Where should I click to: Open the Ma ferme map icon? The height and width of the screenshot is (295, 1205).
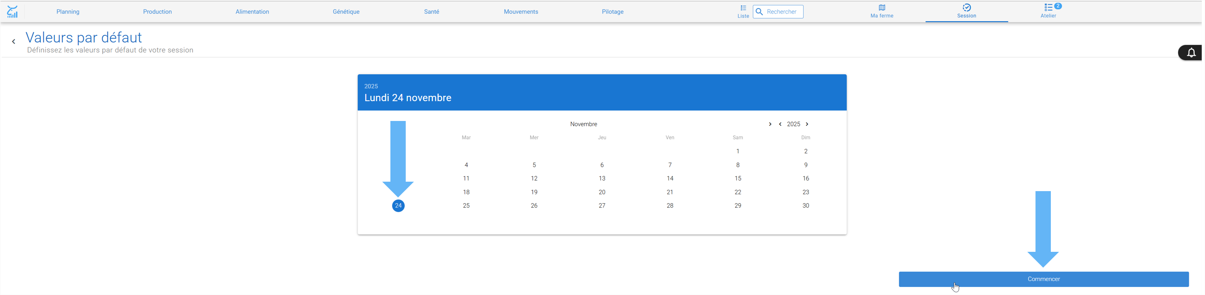click(x=881, y=11)
